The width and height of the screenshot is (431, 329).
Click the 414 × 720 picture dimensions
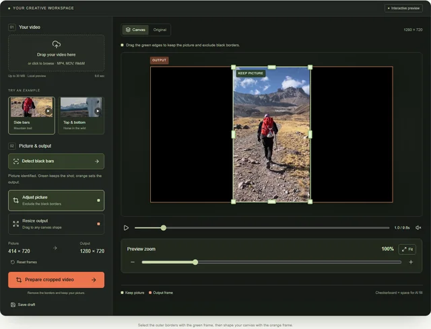click(x=19, y=251)
